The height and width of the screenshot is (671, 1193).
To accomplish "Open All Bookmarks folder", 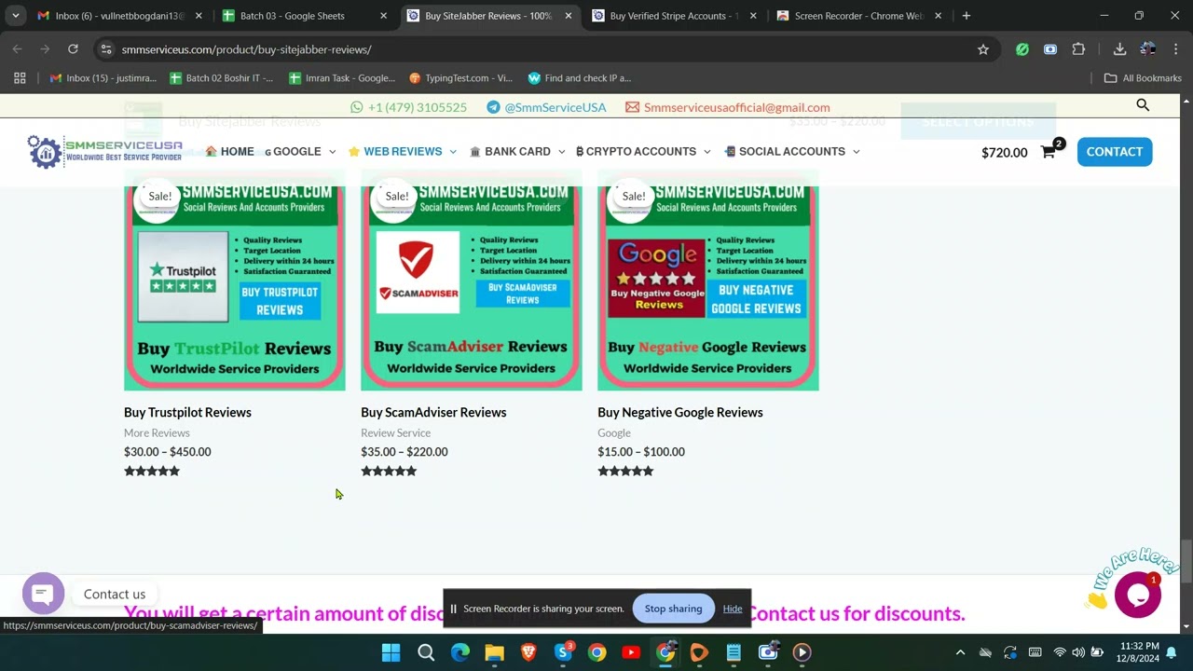I will (1143, 78).
